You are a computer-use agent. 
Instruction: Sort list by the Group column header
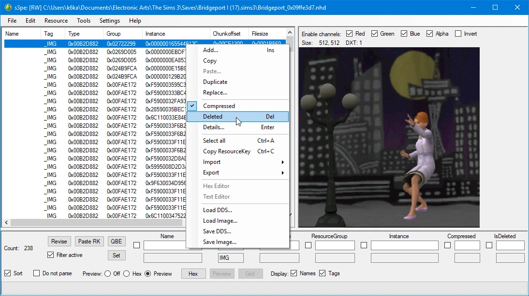tap(123, 34)
